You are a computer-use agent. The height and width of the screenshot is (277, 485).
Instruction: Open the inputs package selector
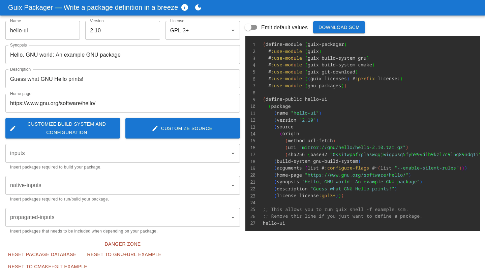[123, 153]
